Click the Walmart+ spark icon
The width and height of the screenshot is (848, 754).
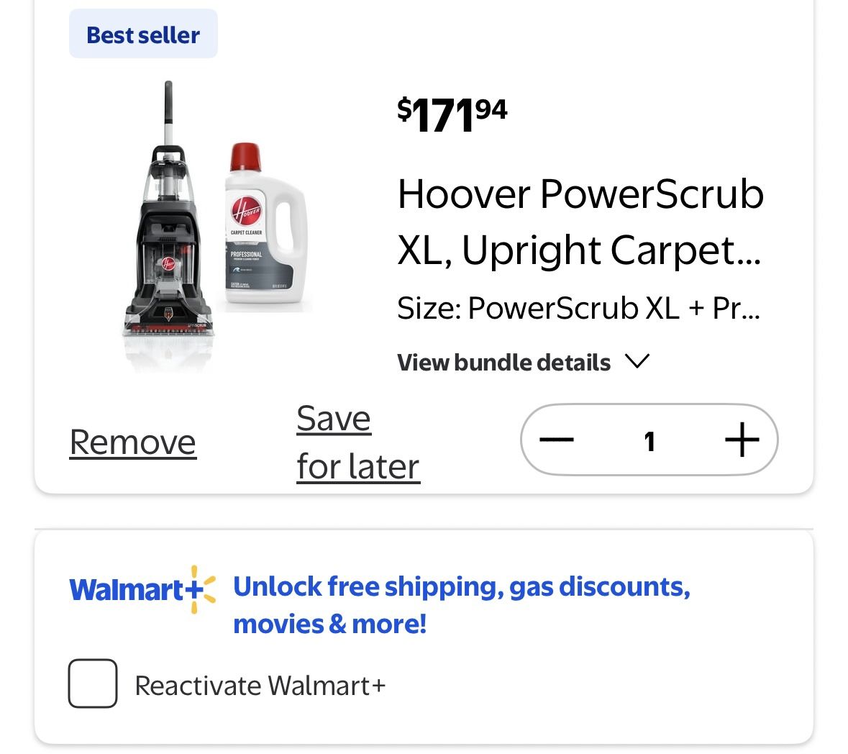point(201,589)
